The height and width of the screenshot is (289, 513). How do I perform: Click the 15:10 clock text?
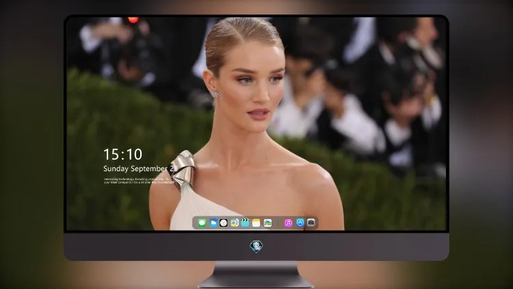coord(122,154)
